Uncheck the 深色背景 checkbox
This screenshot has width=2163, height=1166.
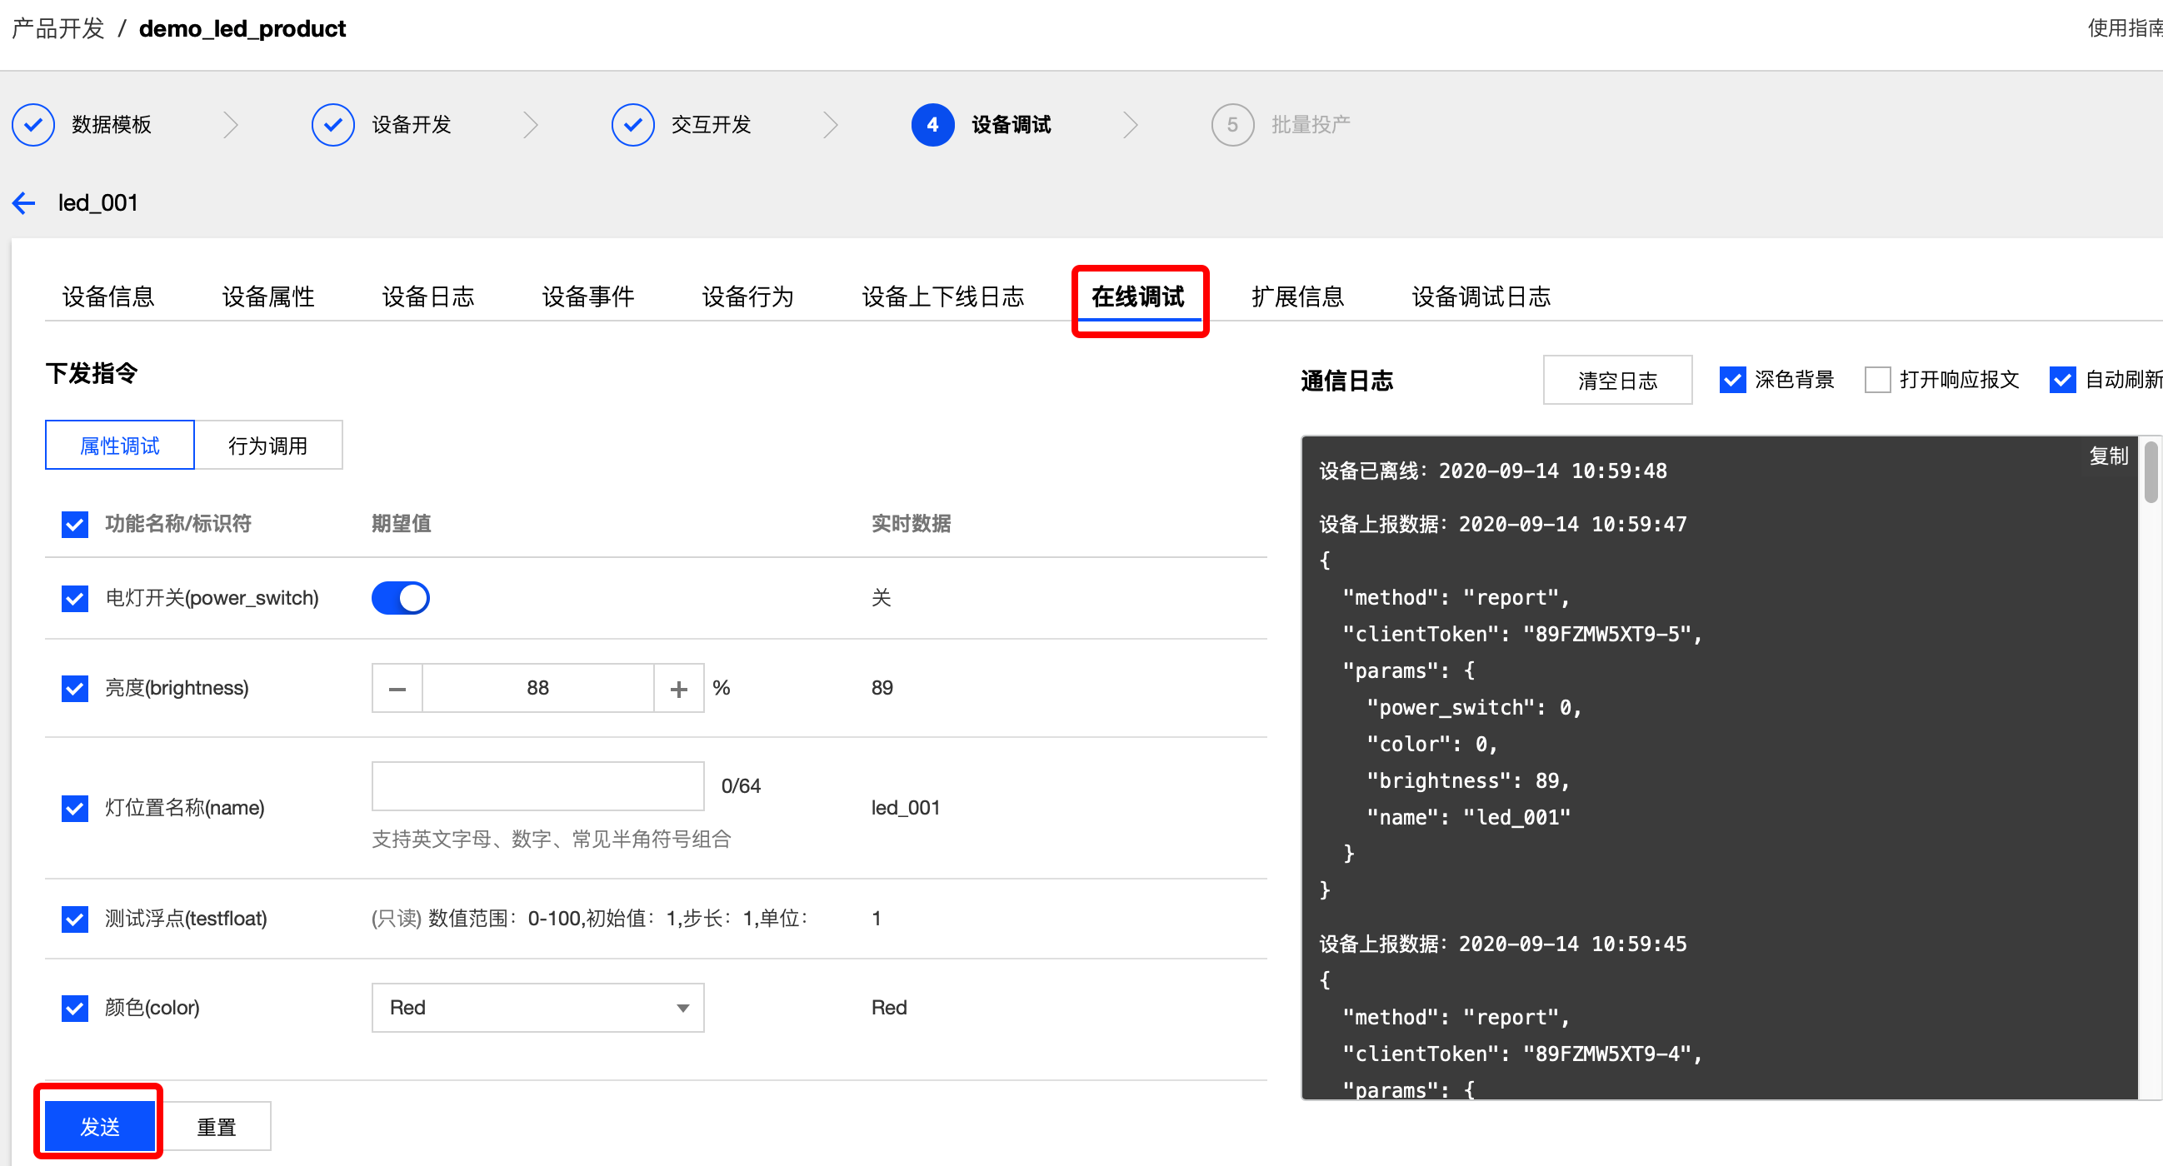click(x=1732, y=380)
